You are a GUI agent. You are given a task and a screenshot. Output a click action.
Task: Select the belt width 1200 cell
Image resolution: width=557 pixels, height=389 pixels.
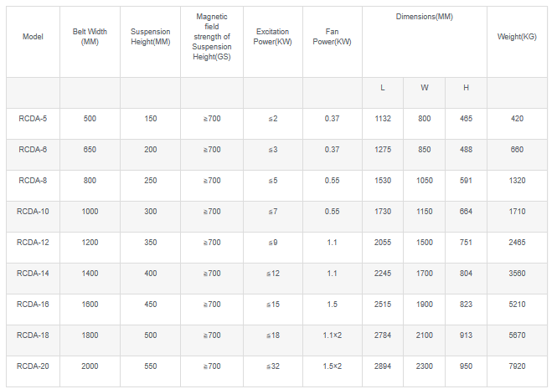tap(90, 243)
